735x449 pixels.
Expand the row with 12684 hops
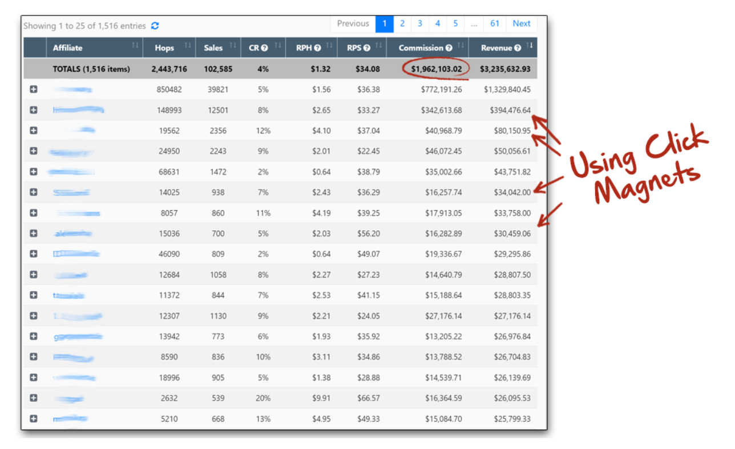[x=34, y=275]
